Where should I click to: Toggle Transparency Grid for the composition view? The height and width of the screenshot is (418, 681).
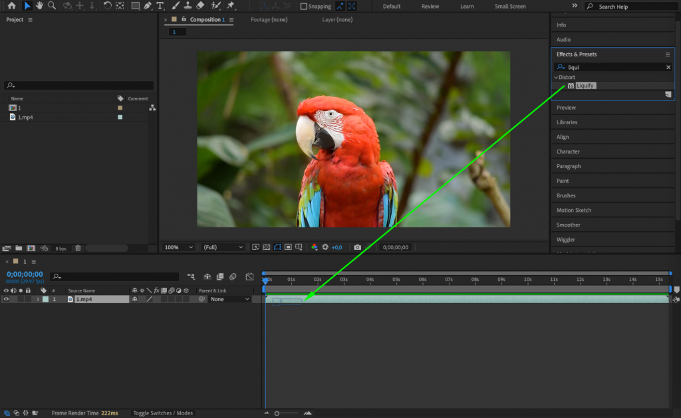[266, 247]
